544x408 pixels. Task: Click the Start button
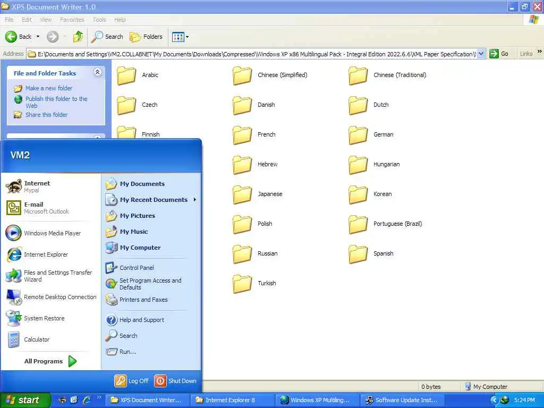click(25, 400)
